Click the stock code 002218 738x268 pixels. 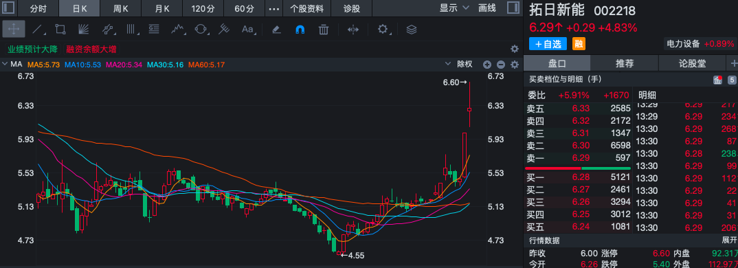coord(615,10)
